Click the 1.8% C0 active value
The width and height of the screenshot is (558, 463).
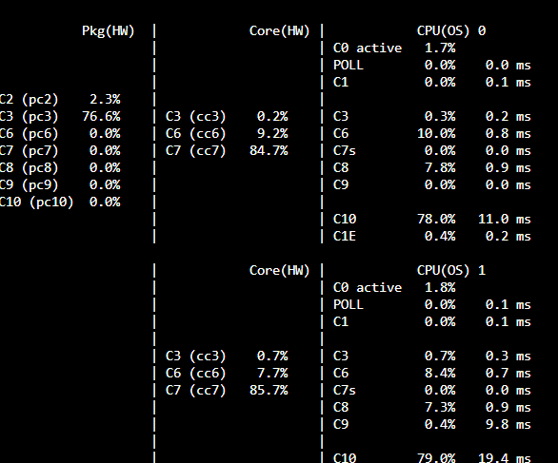[440, 287]
